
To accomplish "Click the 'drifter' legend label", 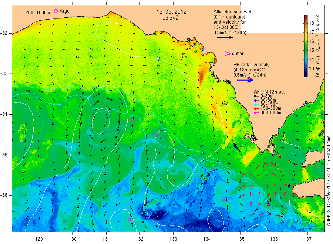I will (238, 54).
